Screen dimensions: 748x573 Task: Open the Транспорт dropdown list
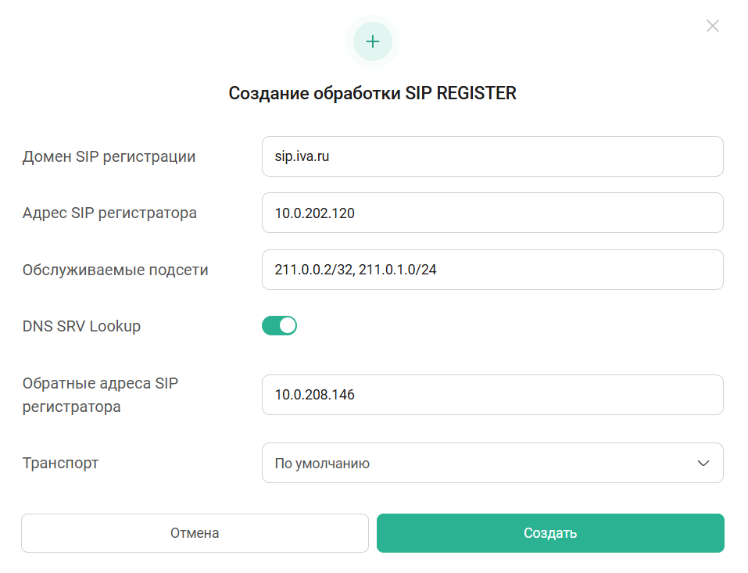pos(492,464)
